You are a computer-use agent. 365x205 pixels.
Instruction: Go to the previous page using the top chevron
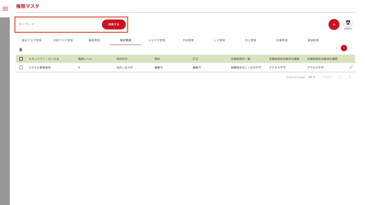coord(336,48)
